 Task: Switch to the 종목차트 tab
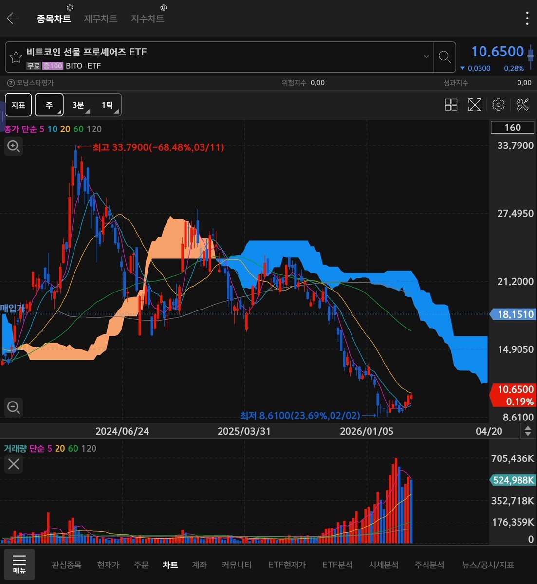[54, 18]
